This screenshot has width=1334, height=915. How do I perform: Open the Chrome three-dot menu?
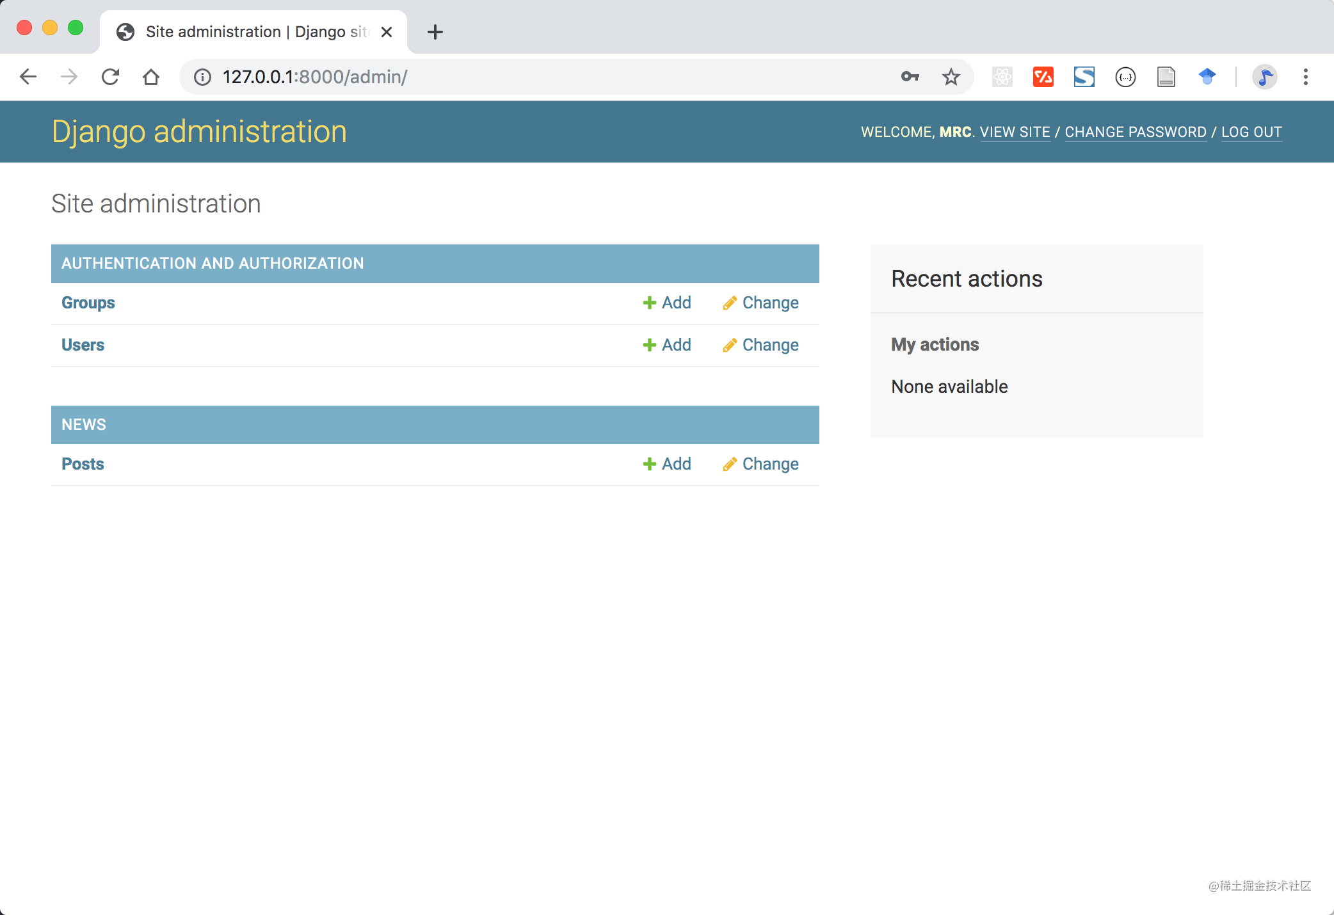[1306, 77]
